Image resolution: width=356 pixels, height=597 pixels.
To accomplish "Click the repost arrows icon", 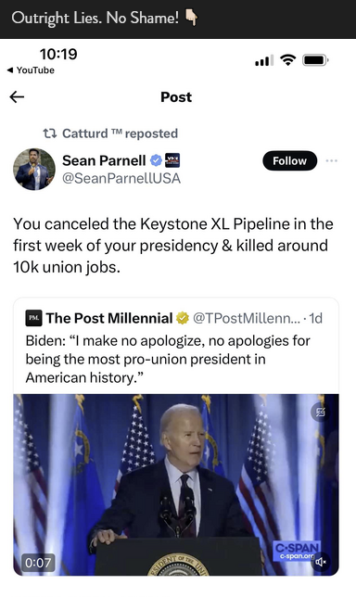I will (49, 133).
